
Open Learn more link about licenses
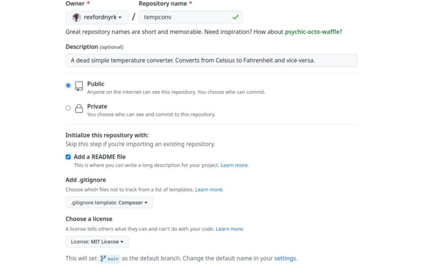click(229, 229)
